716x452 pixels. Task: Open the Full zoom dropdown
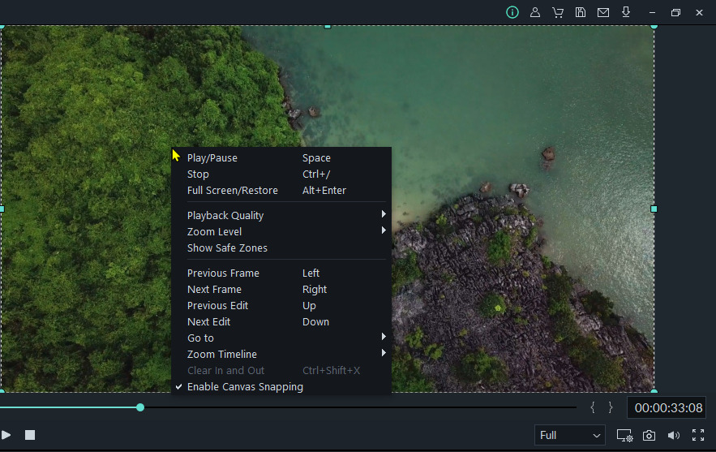570,436
